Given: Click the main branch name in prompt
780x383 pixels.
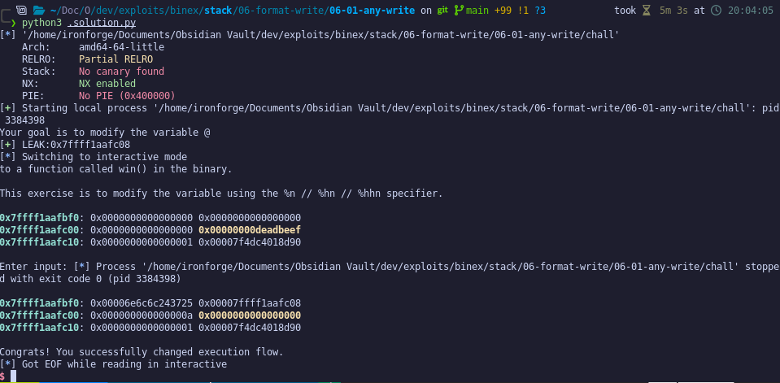Looking at the screenshot, I should (477, 10).
